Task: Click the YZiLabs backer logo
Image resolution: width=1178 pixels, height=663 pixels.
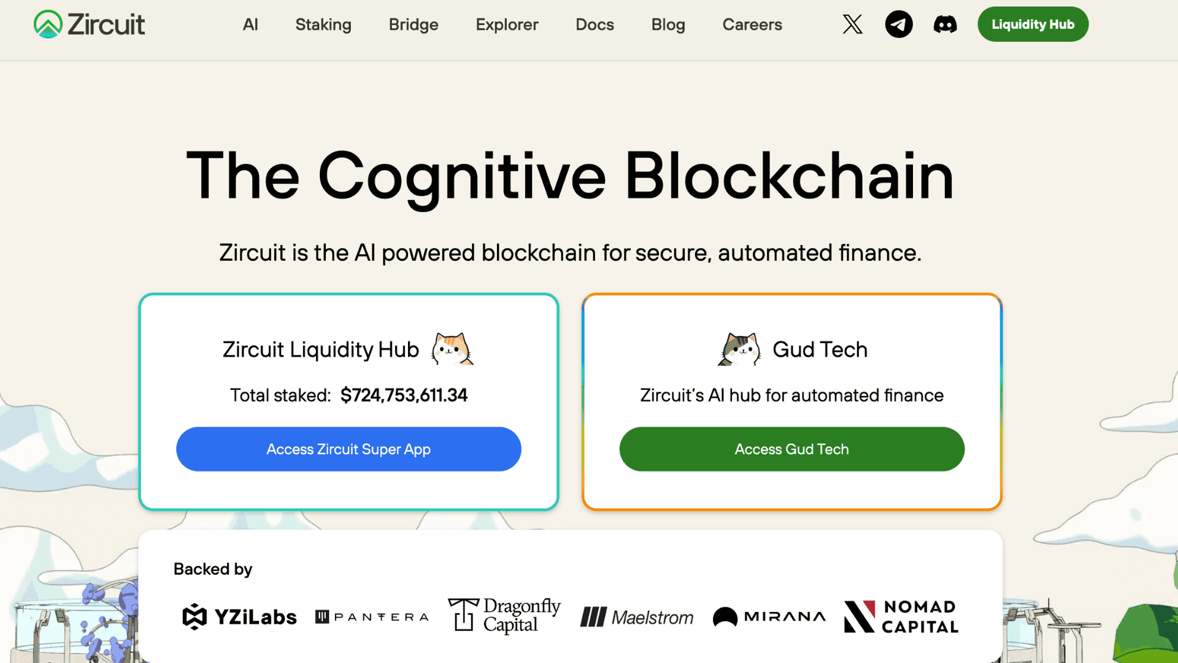Action: click(x=240, y=616)
